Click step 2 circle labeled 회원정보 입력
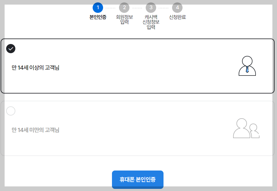 click(x=124, y=8)
